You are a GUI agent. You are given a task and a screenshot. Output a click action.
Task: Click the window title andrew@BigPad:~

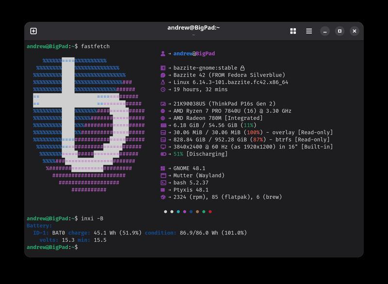pos(194,28)
